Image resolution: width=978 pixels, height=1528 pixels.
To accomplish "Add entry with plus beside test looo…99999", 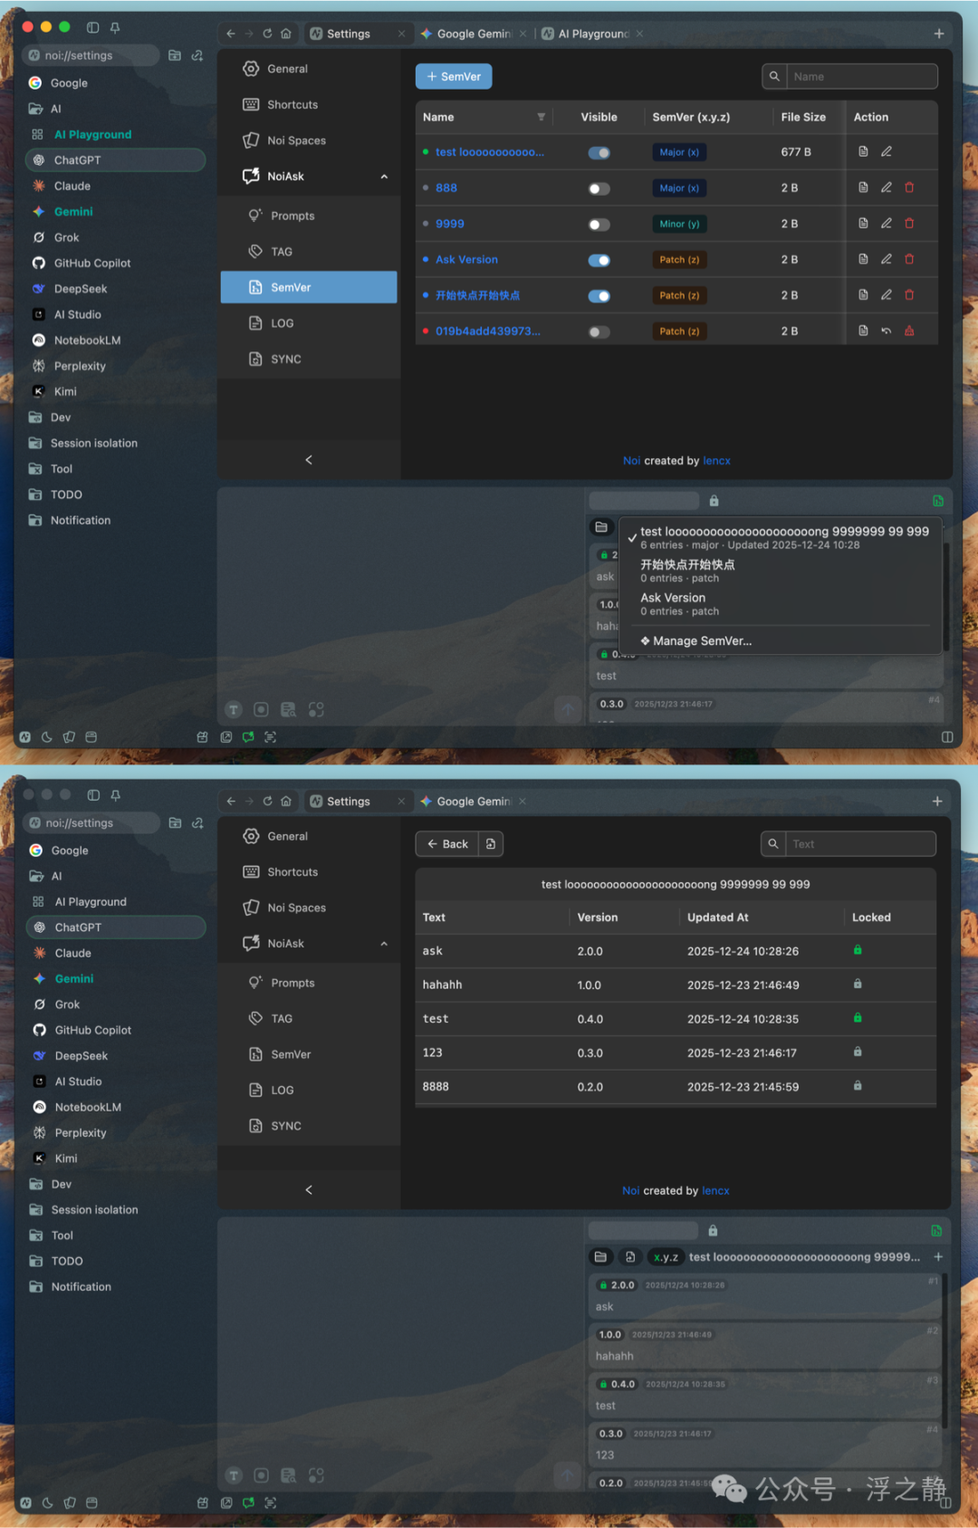I will click(938, 1256).
